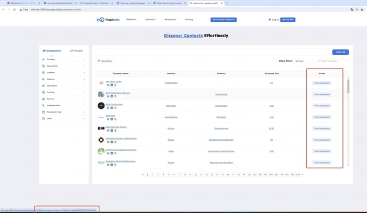Image resolution: width=367 pixels, height=213 pixels.
Task: Click the Topic Intent filter icon
Action: click(43, 66)
